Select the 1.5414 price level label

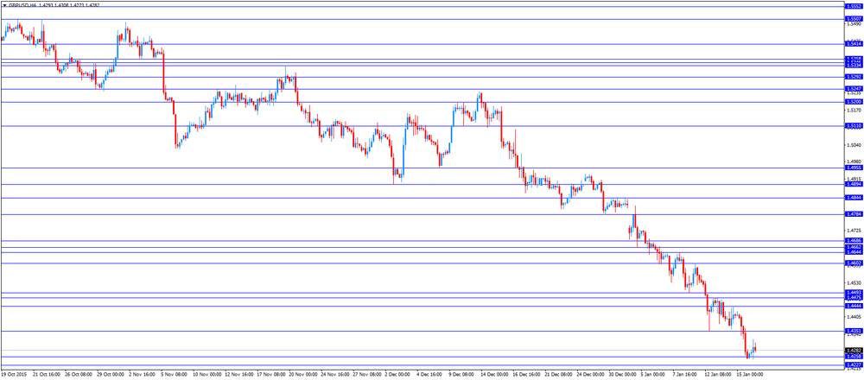(853, 44)
